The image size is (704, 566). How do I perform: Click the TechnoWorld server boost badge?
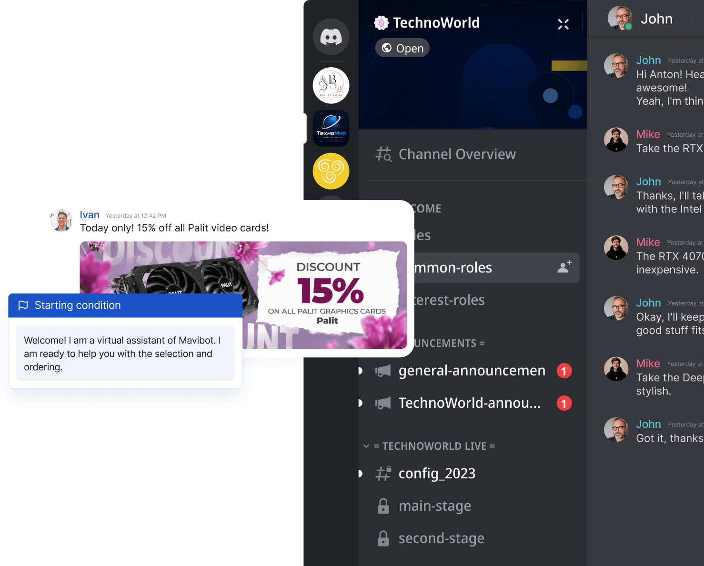382,23
